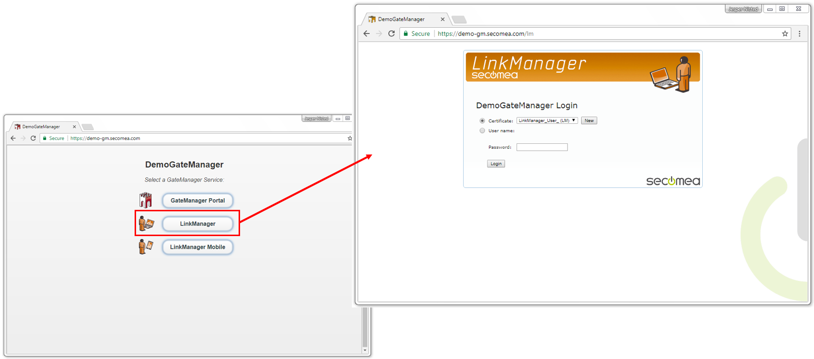Click the Login button
This screenshot has width=814, height=359.
click(496, 164)
